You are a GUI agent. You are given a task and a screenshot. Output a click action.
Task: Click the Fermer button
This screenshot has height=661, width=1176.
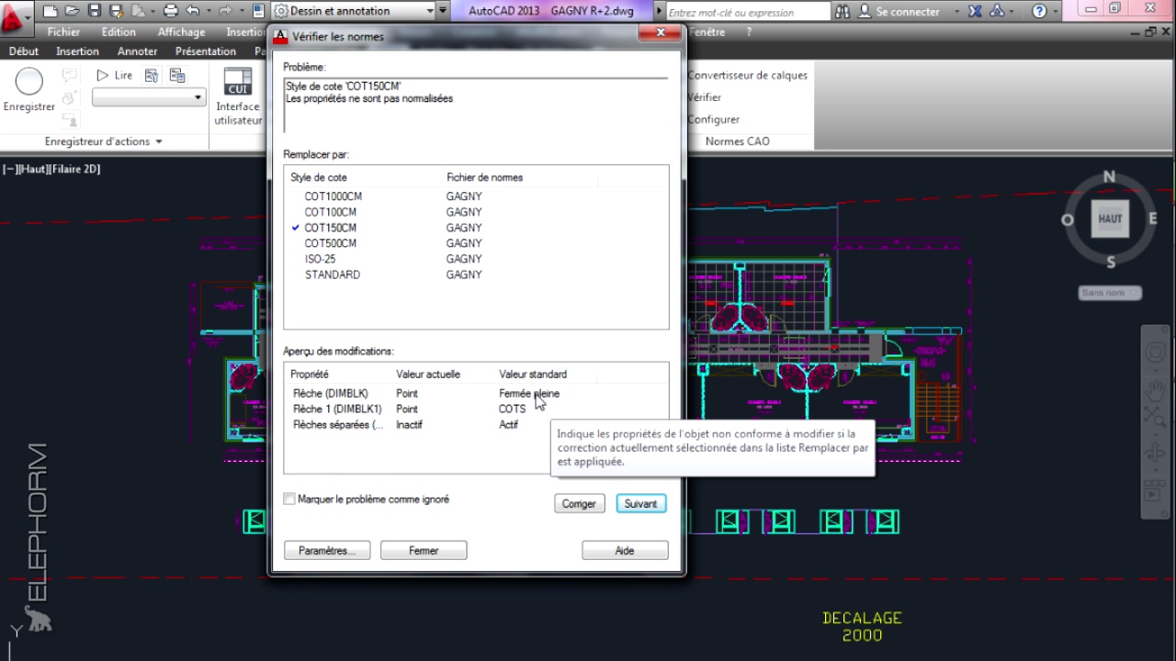[x=424, y=551]
